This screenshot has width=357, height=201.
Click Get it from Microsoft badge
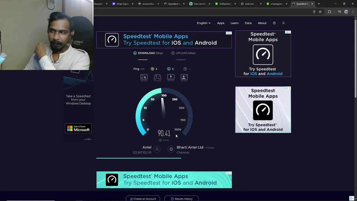(x=78, y=128)
